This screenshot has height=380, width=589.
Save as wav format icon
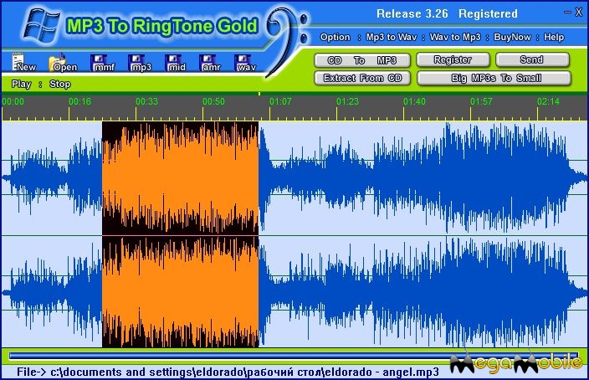coord(246,63)
